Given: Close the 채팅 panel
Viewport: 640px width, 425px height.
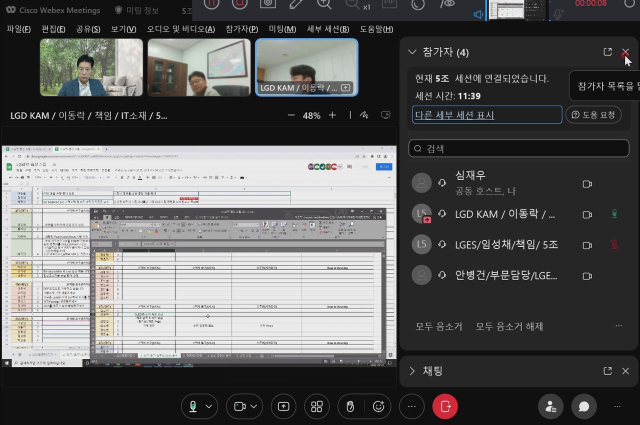Looking at the screenshot, I should point(625,370).
